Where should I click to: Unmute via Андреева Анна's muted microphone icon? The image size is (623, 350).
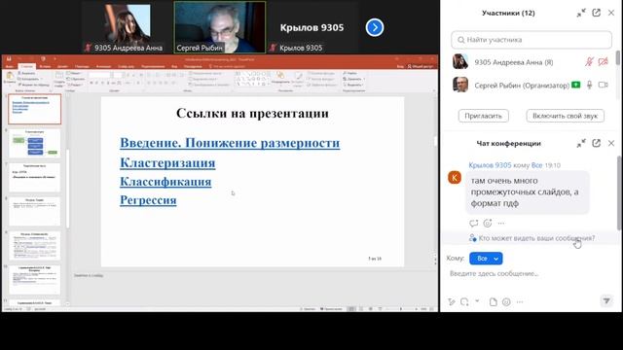coord(589,62)
